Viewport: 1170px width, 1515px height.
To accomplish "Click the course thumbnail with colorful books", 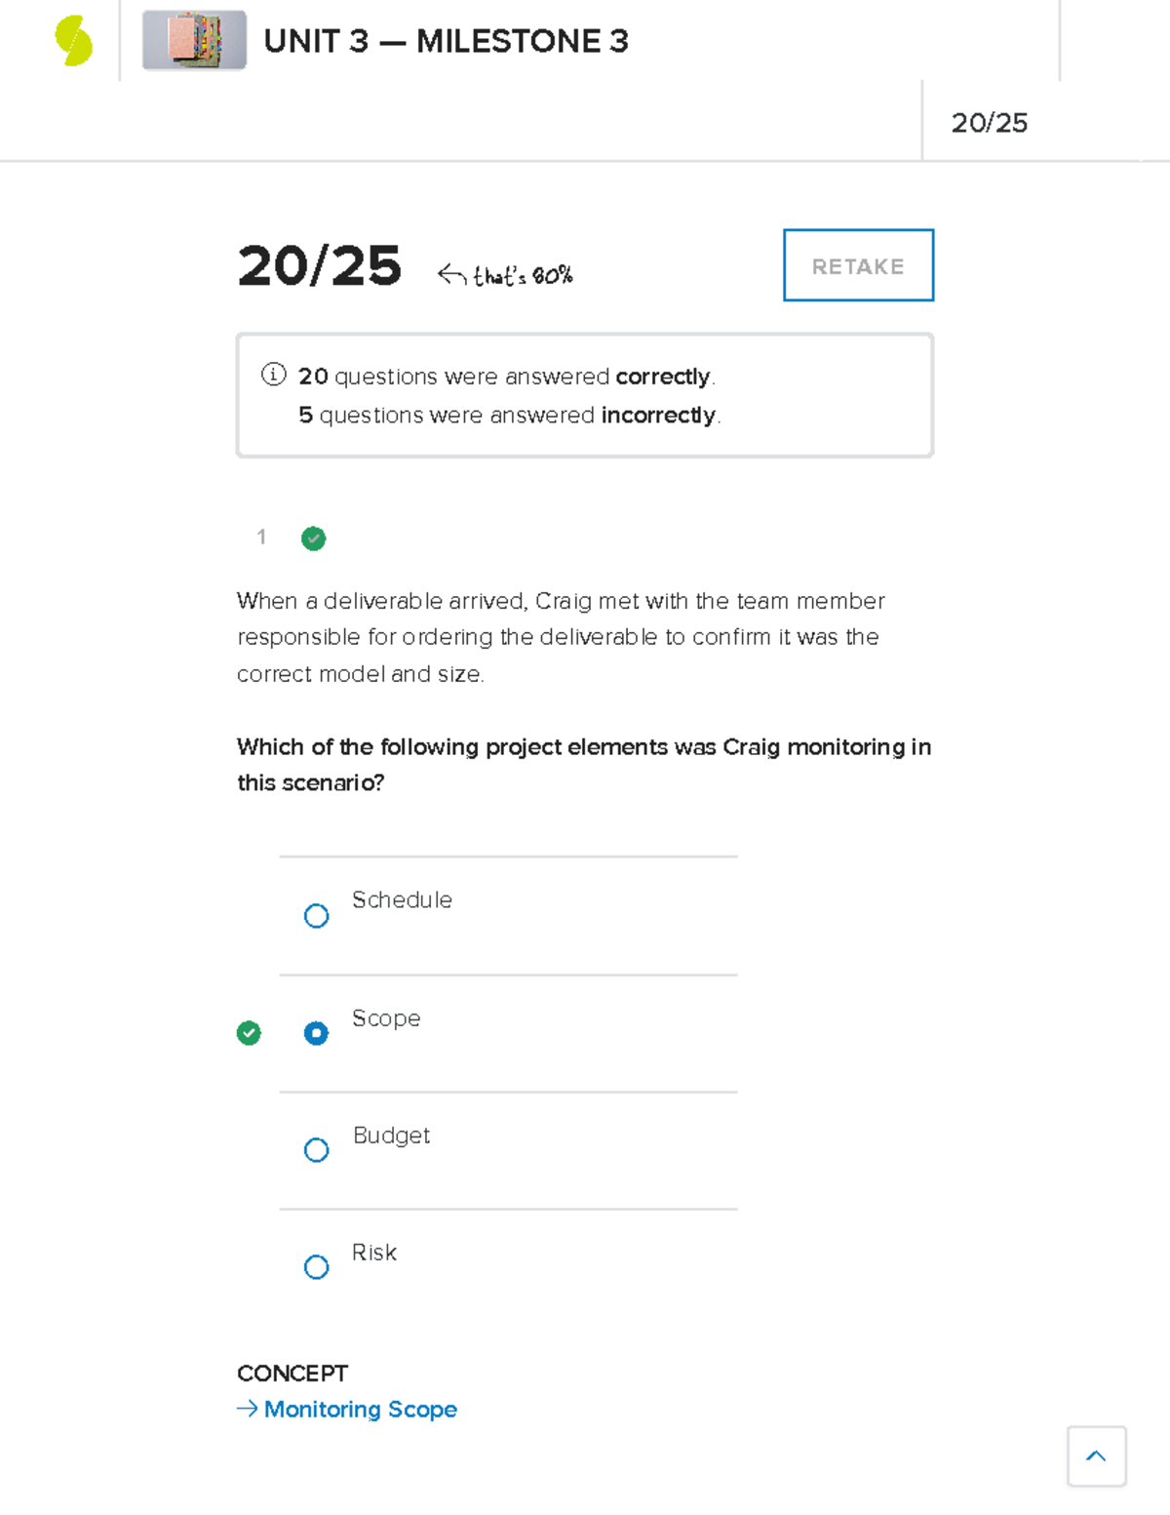I will tap(194, 41).
